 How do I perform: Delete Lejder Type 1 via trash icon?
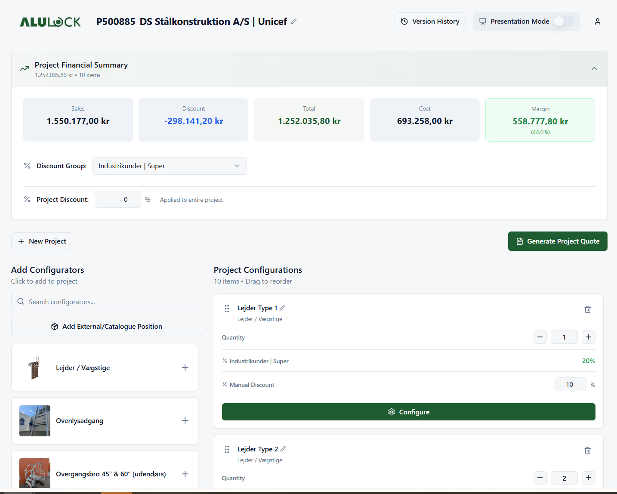coord(588,309)
